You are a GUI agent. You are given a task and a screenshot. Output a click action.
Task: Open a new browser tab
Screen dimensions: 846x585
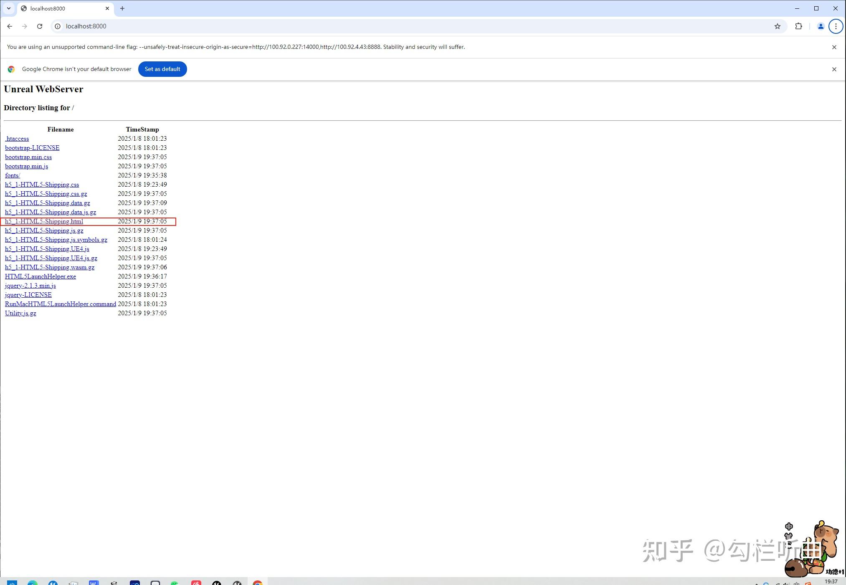tap(122, 8)
